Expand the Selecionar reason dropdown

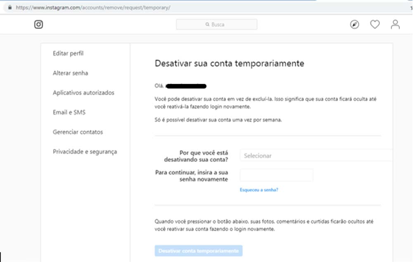coord(316,156)
